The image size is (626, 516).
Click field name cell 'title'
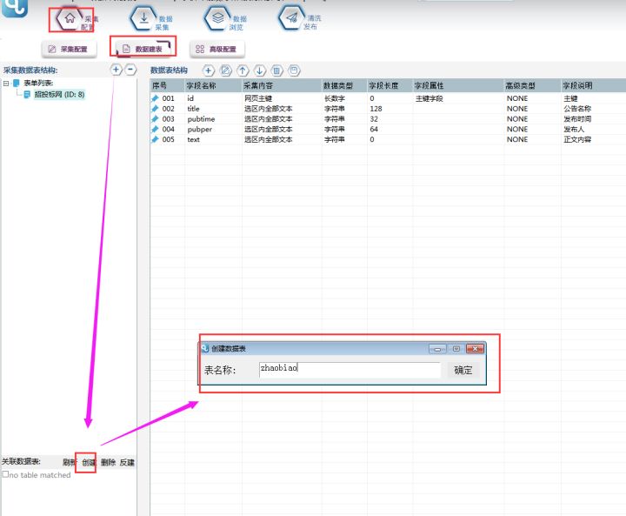(193, 109)
